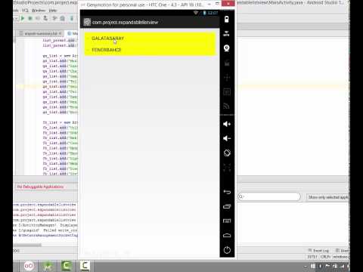The image size is (363, 272).
Task: Open the 'Show only selected application' dropdown
Action: coord(327,197)
